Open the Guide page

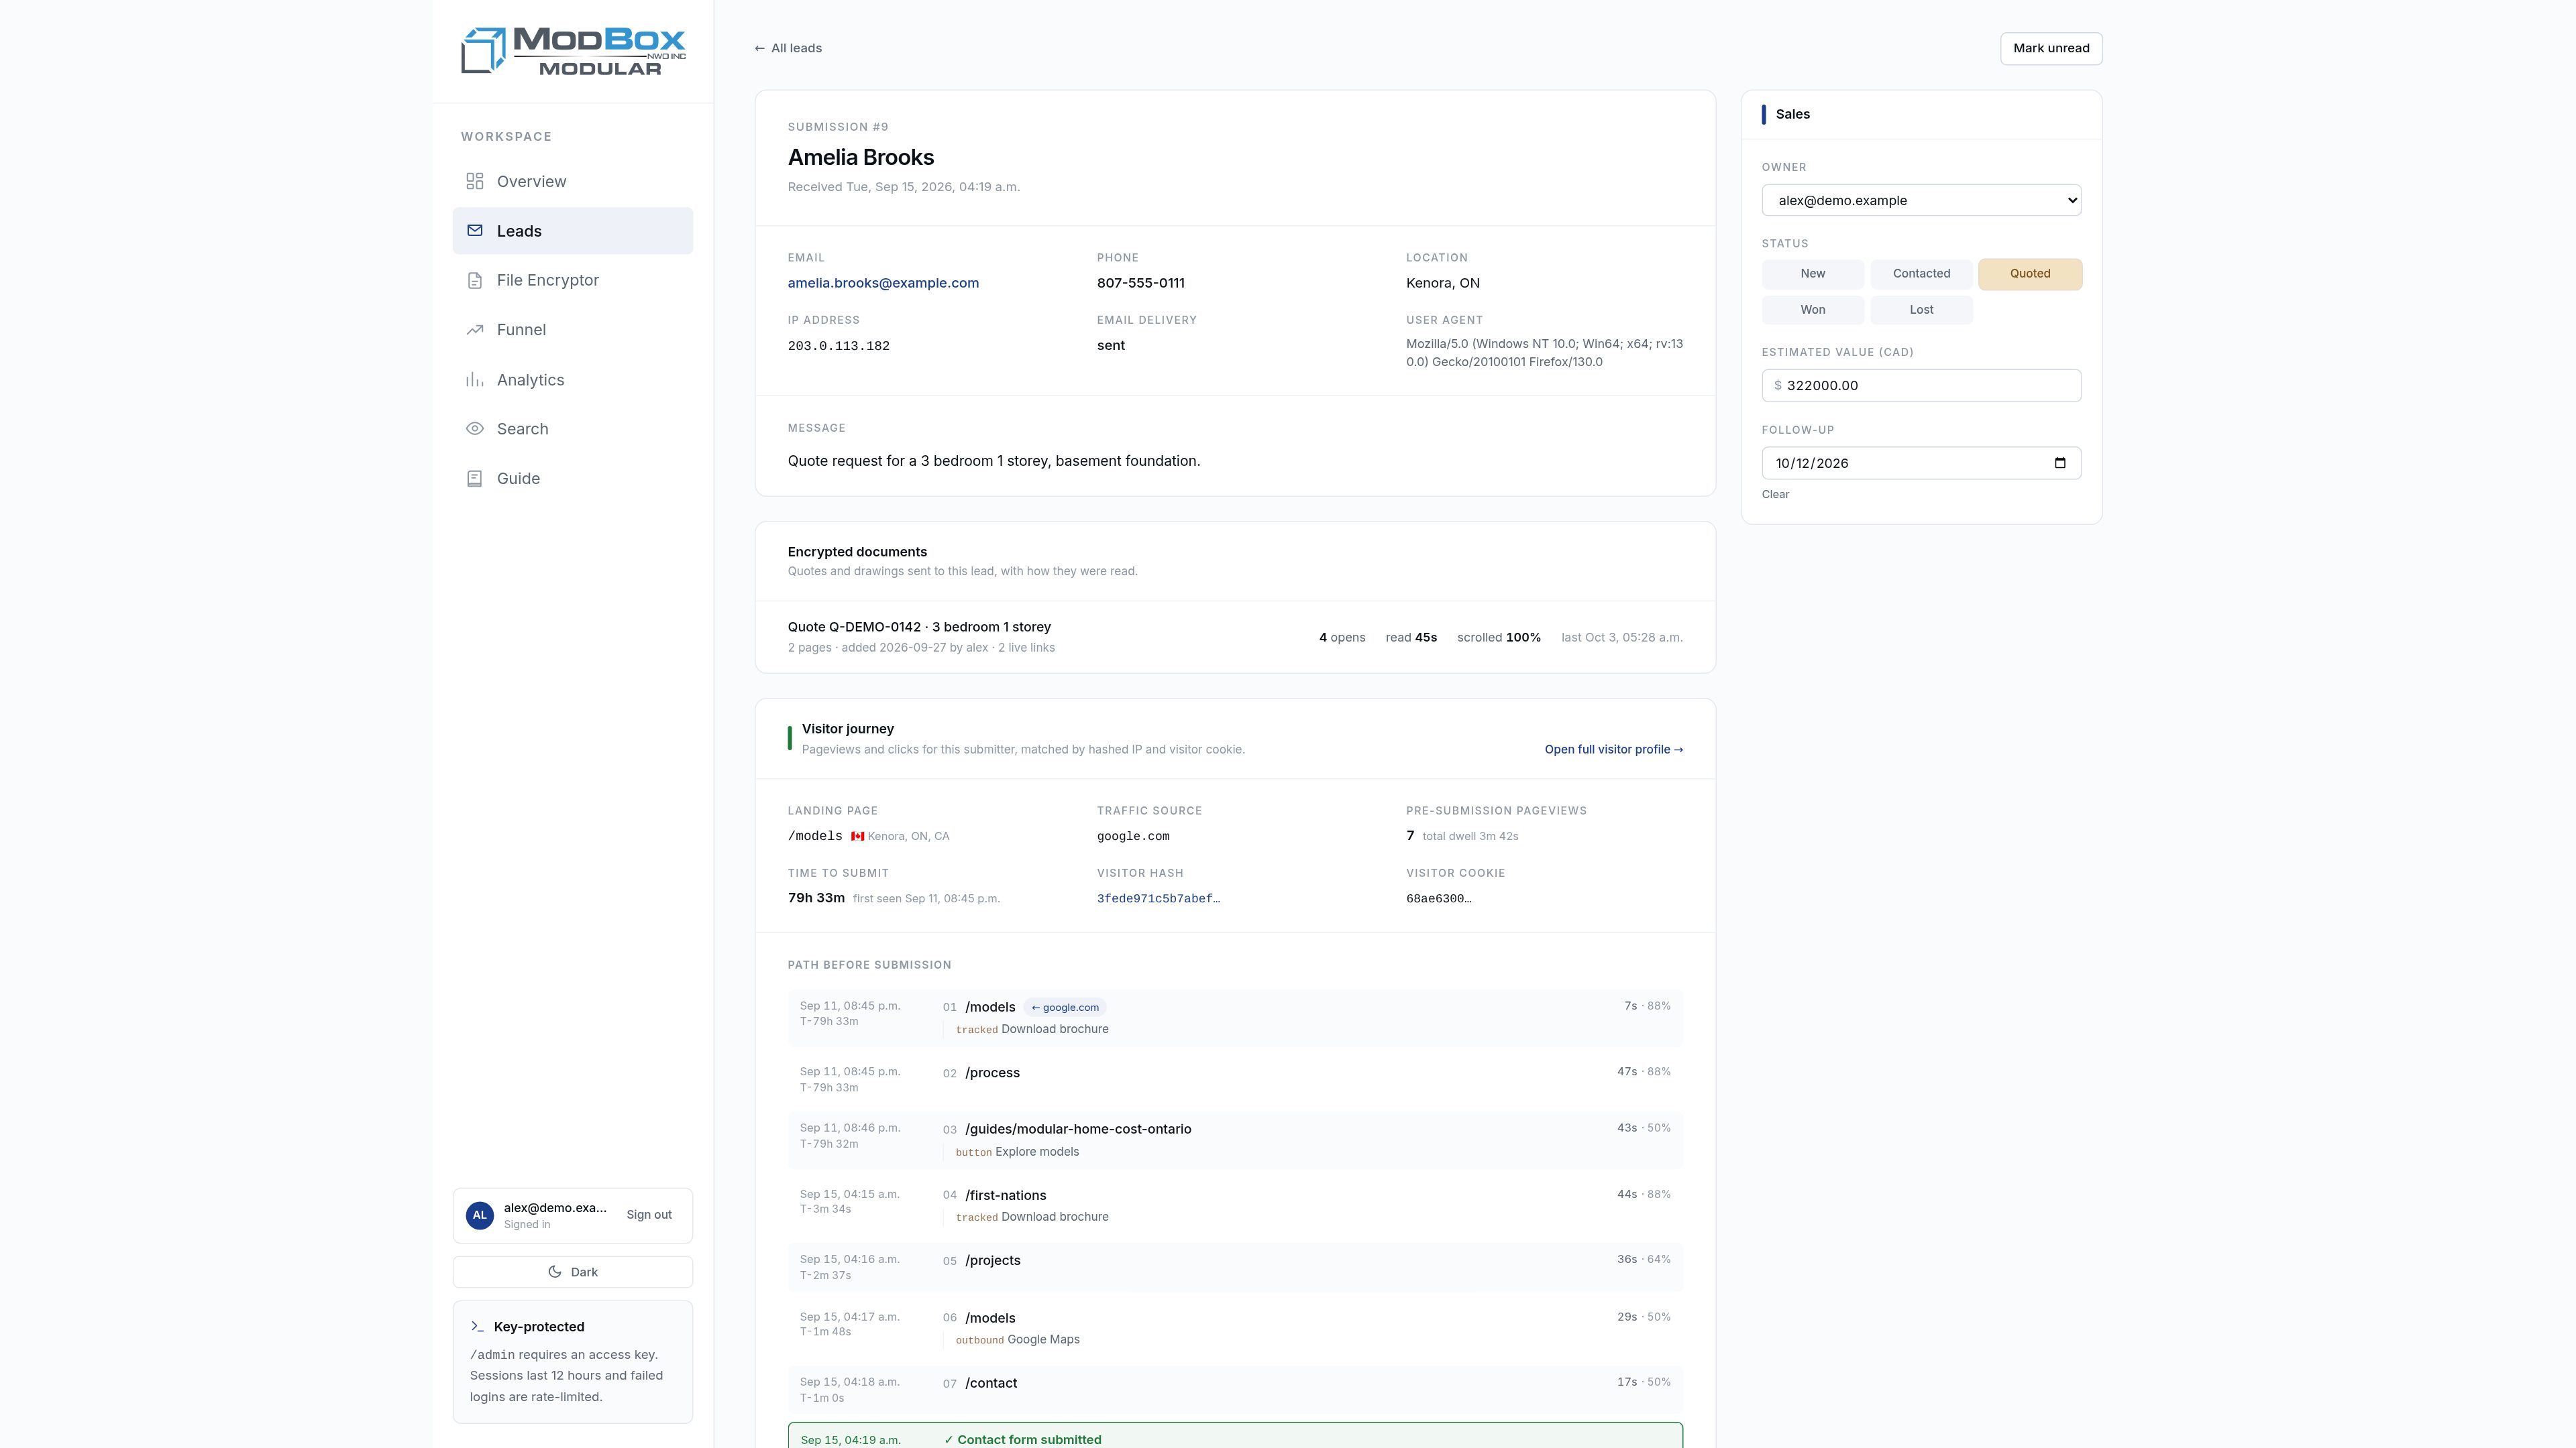coord(573,479)
